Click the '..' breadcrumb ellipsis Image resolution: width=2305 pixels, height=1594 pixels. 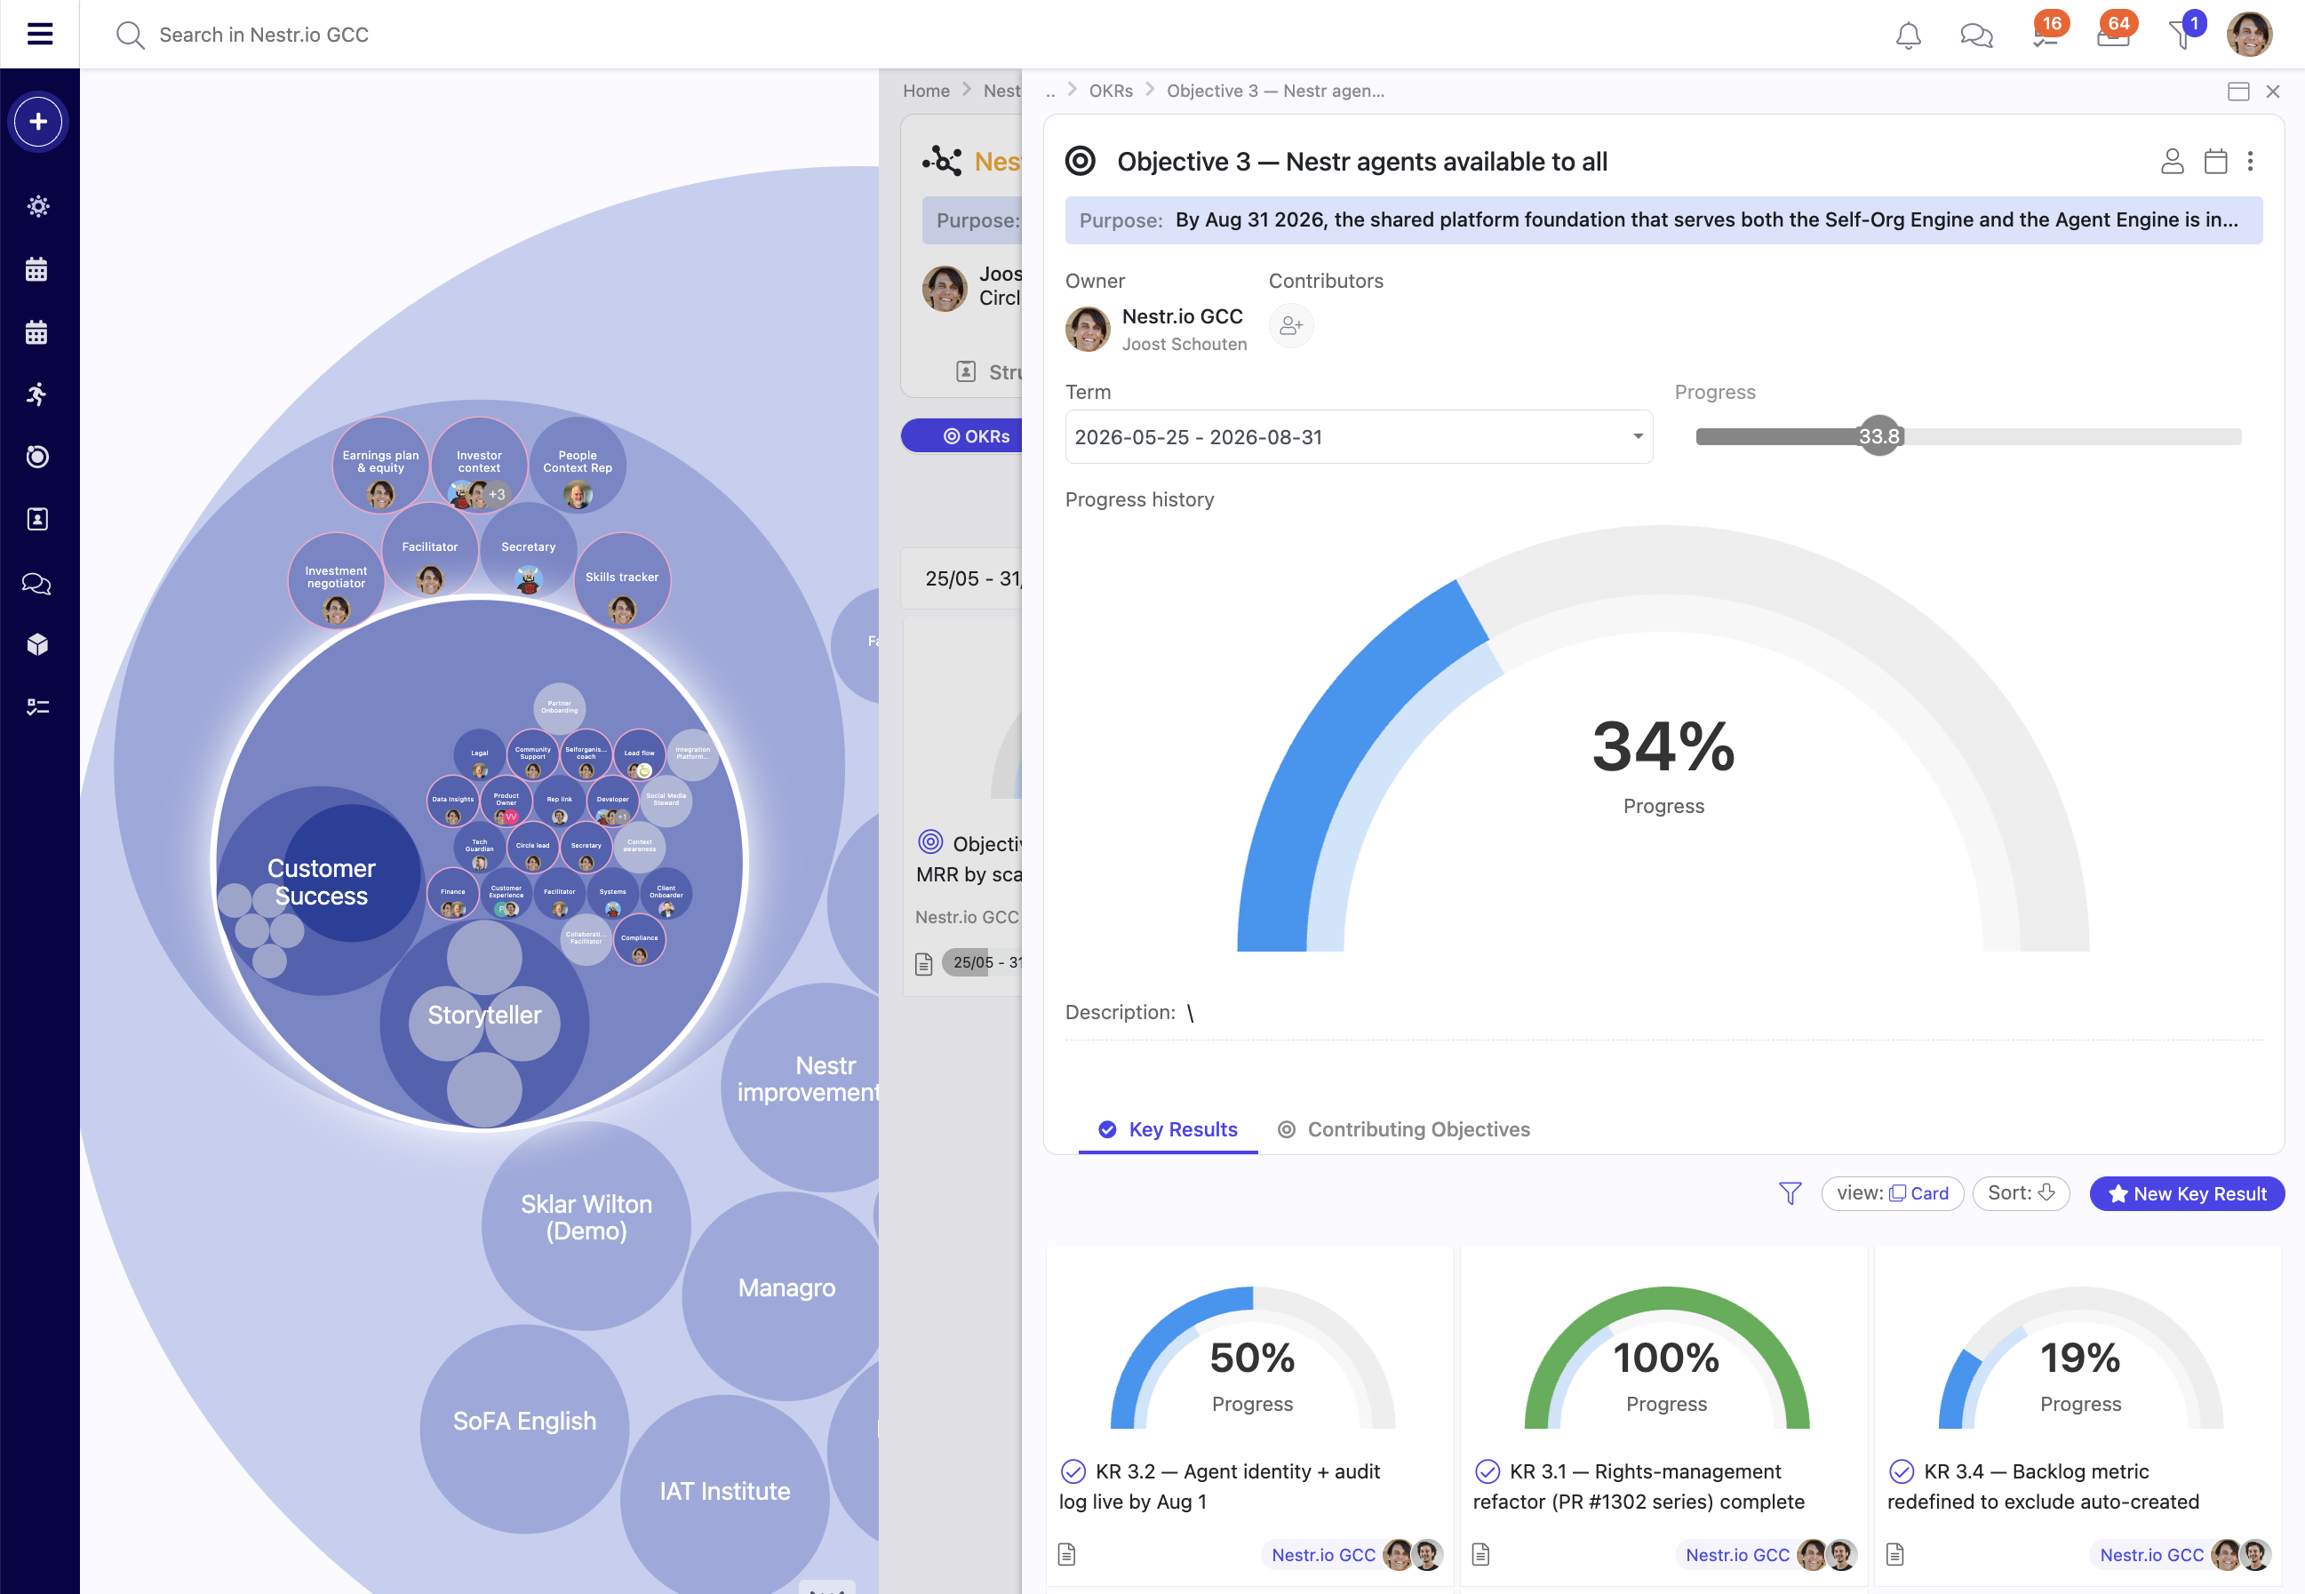[x=1049, y=91]
